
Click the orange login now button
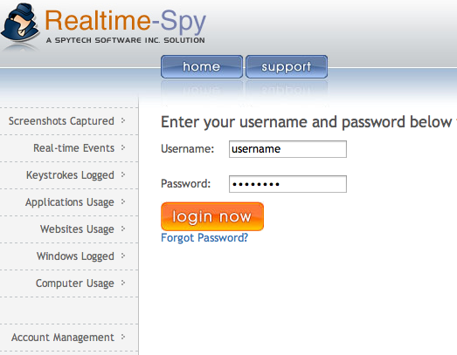point(212,216)
